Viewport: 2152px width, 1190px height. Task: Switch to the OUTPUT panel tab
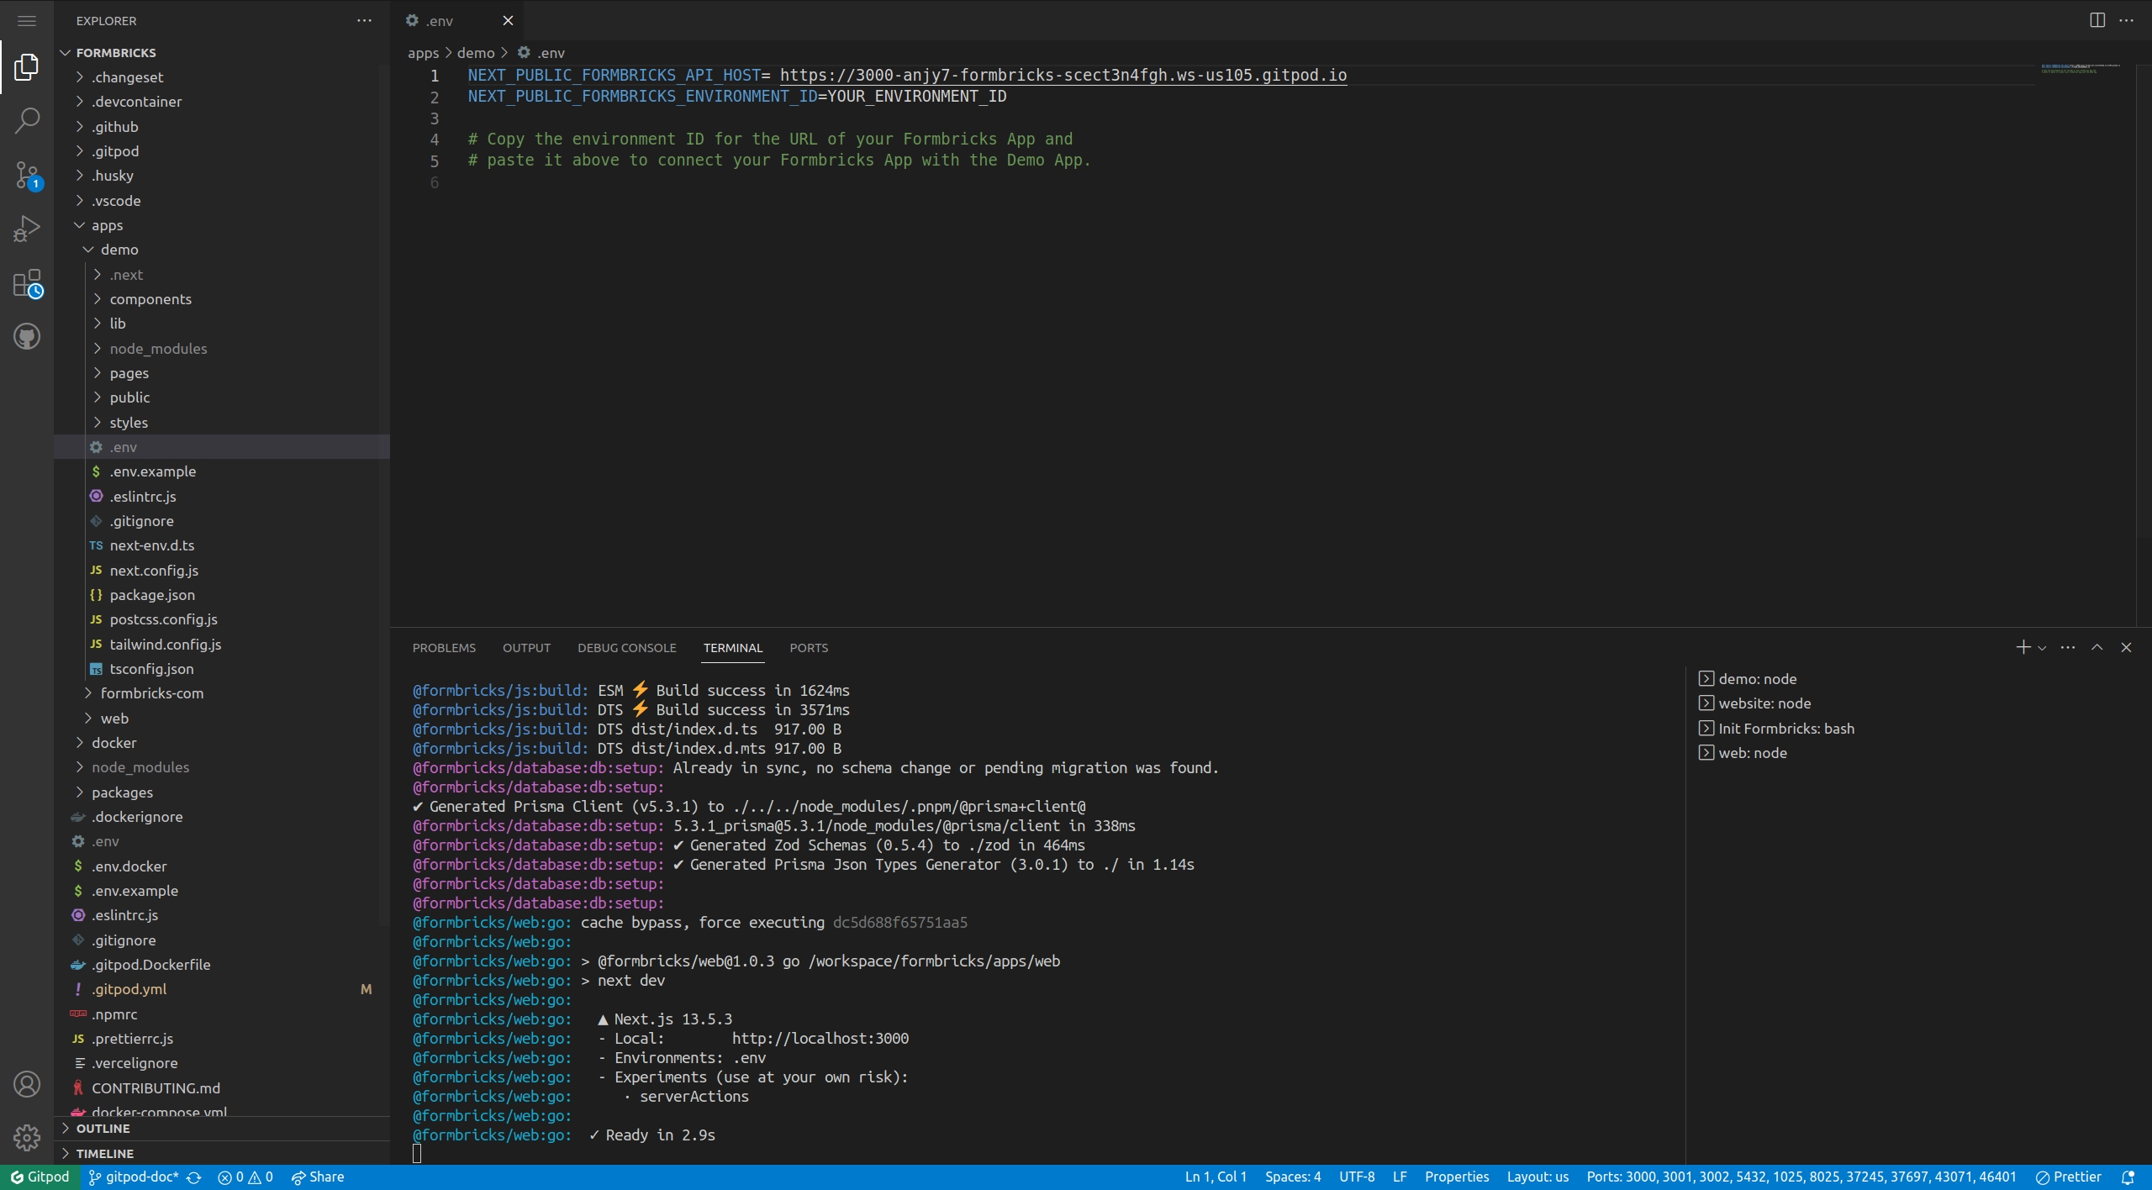tap(526, 648)
